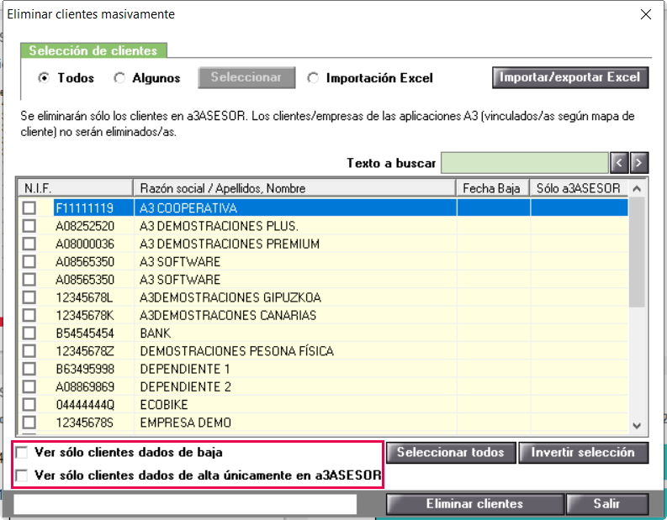Select the NIF A08252520 cell
This screenshot has height=520, width=667.
click(85, 226)
